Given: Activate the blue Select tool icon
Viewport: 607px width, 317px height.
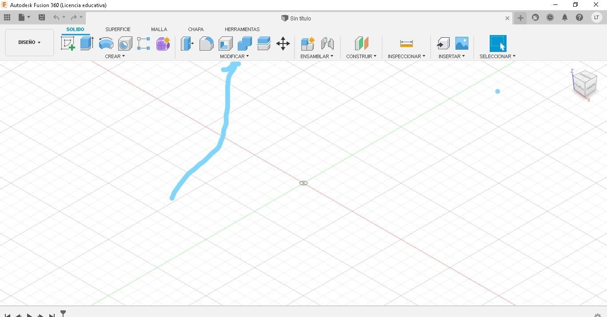Looking at the screenshot, I should coord(498,44).
